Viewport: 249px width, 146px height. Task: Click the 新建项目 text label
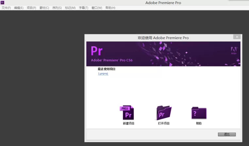[x=128, y=124]
